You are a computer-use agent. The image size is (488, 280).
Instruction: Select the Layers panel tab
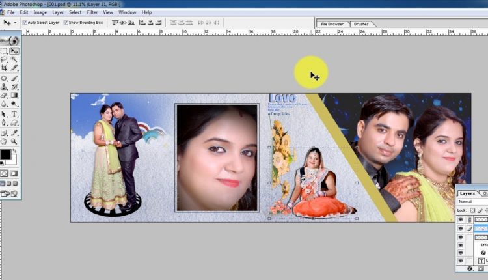[x=467, y=193]
